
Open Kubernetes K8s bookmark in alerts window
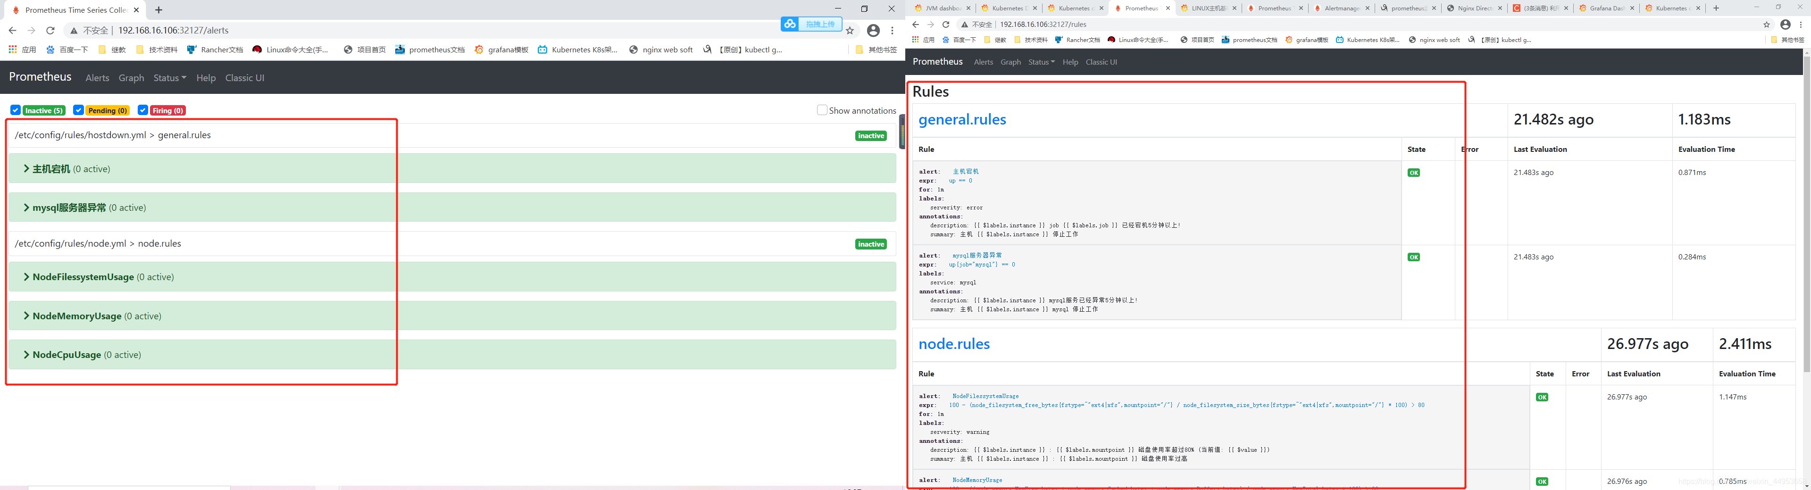point(578,50)
